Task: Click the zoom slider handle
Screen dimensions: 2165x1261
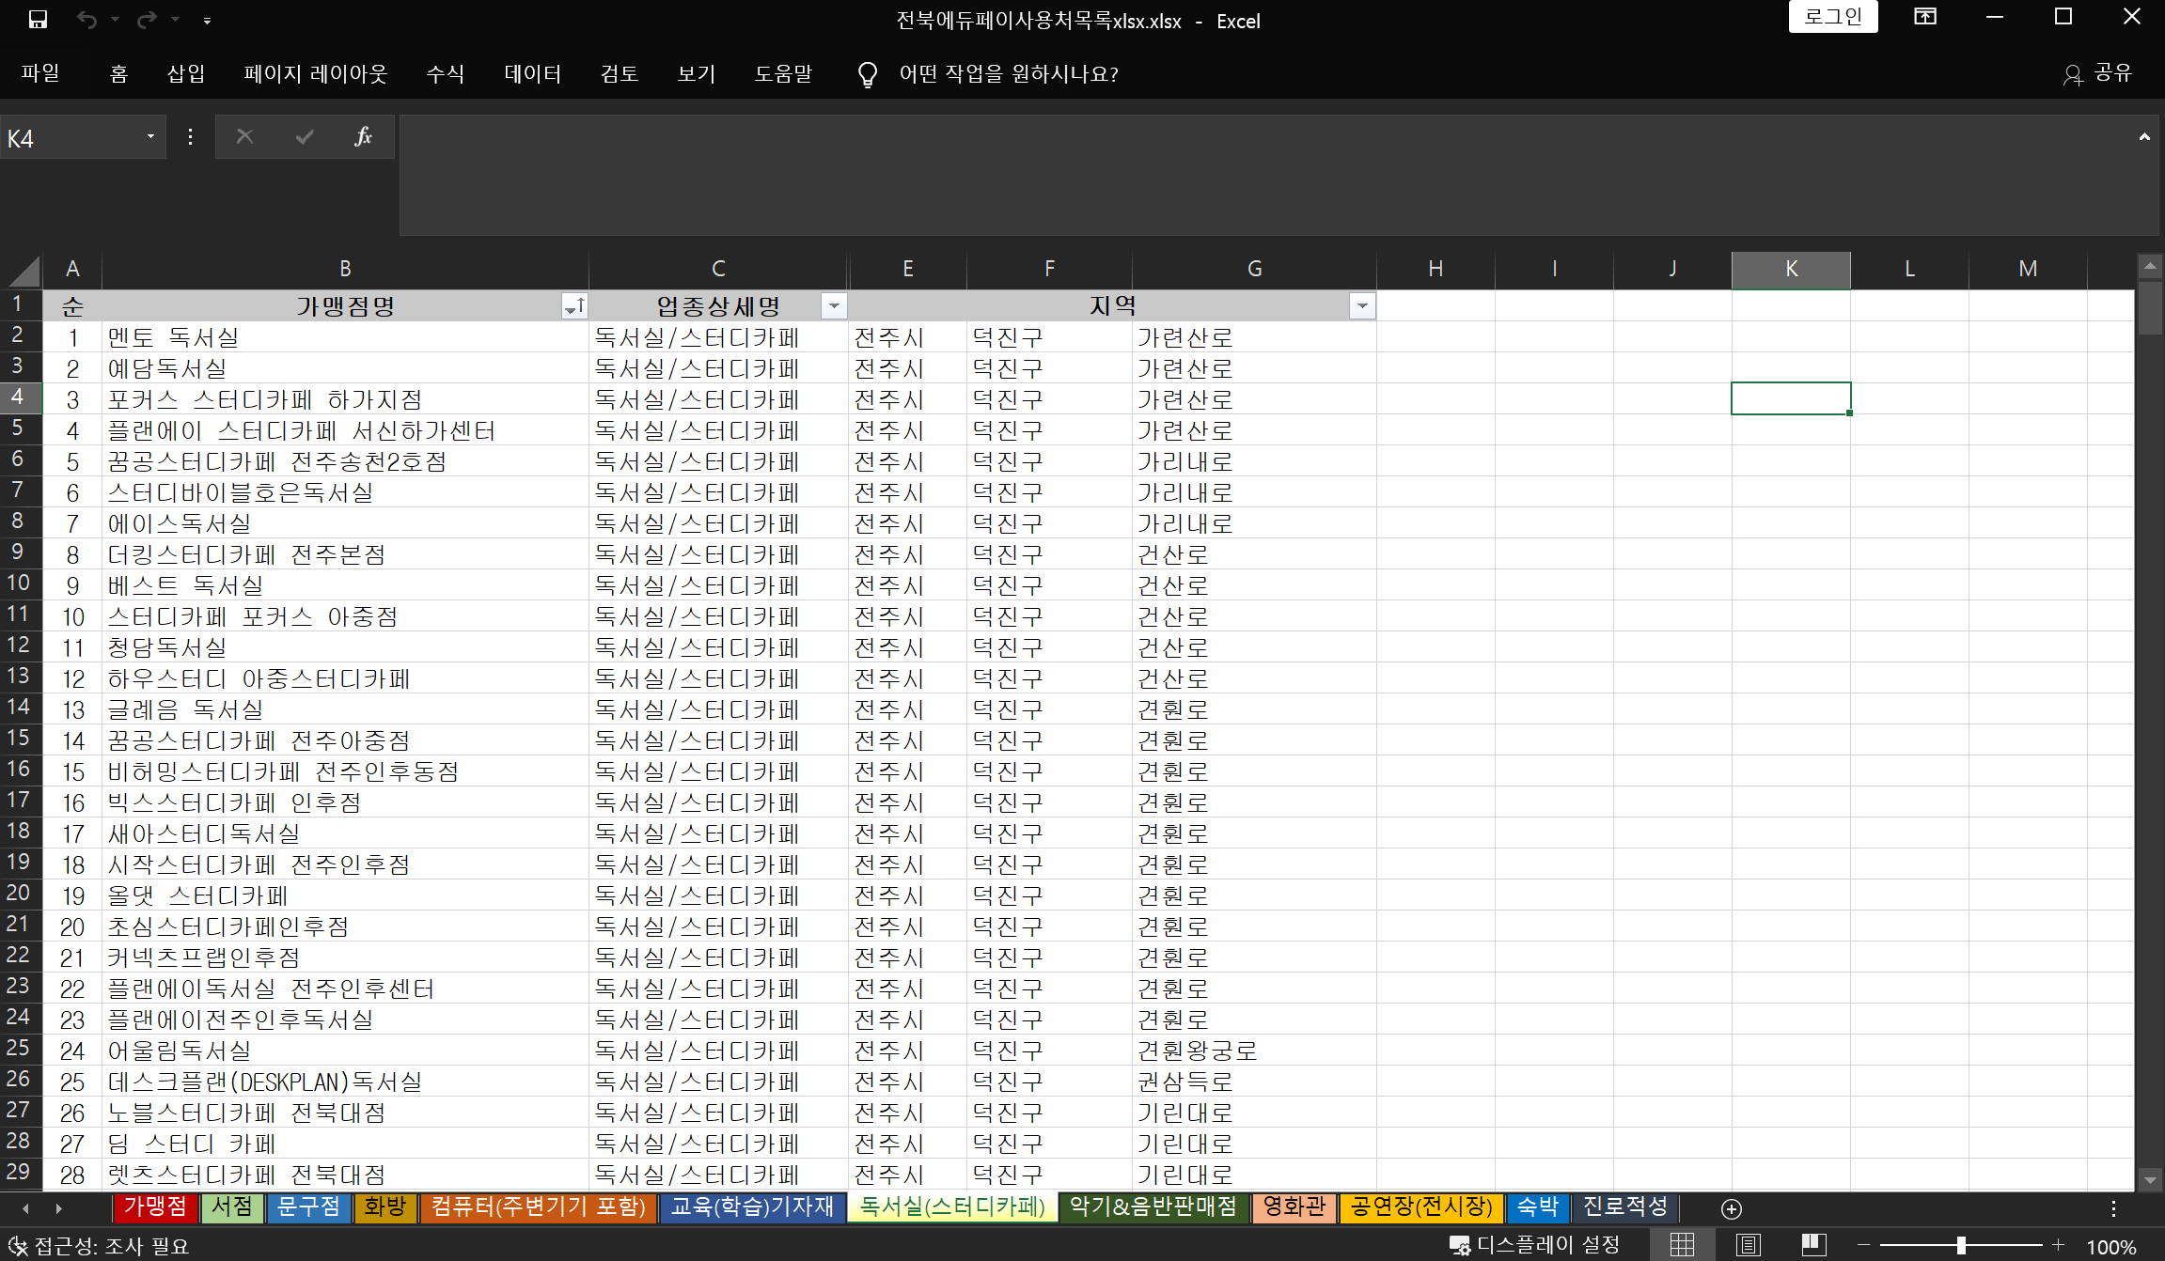Action: coord(1961,1246)
